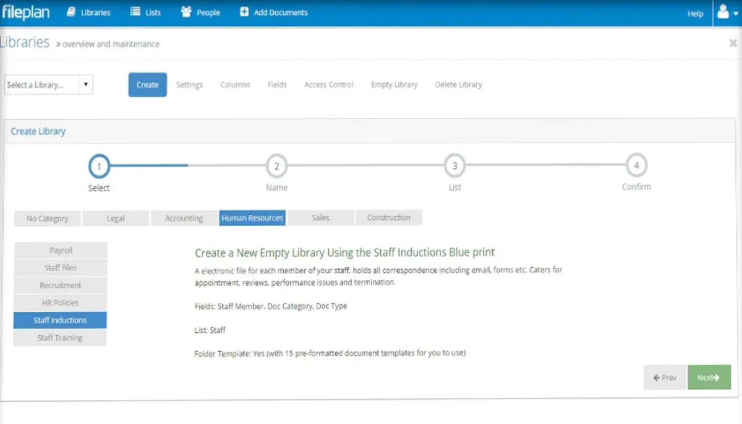Switch to the Settings tab
742x424 pixels.
tap(189, 85)
